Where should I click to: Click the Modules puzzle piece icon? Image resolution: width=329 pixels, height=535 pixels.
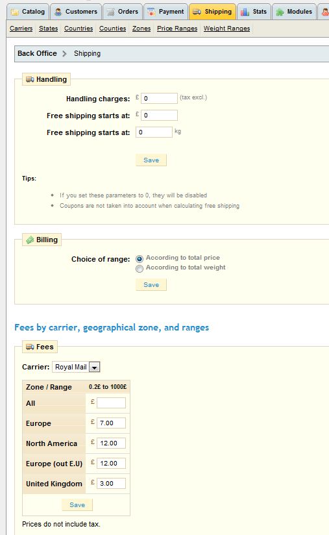click(280, 12)
